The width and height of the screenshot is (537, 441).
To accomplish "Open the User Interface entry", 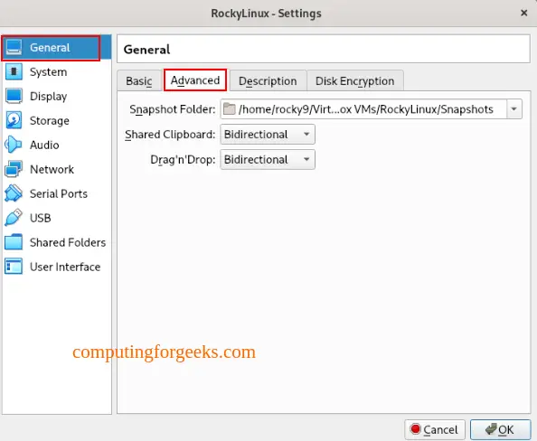I will pyautogui.click(x=65, y=267).
